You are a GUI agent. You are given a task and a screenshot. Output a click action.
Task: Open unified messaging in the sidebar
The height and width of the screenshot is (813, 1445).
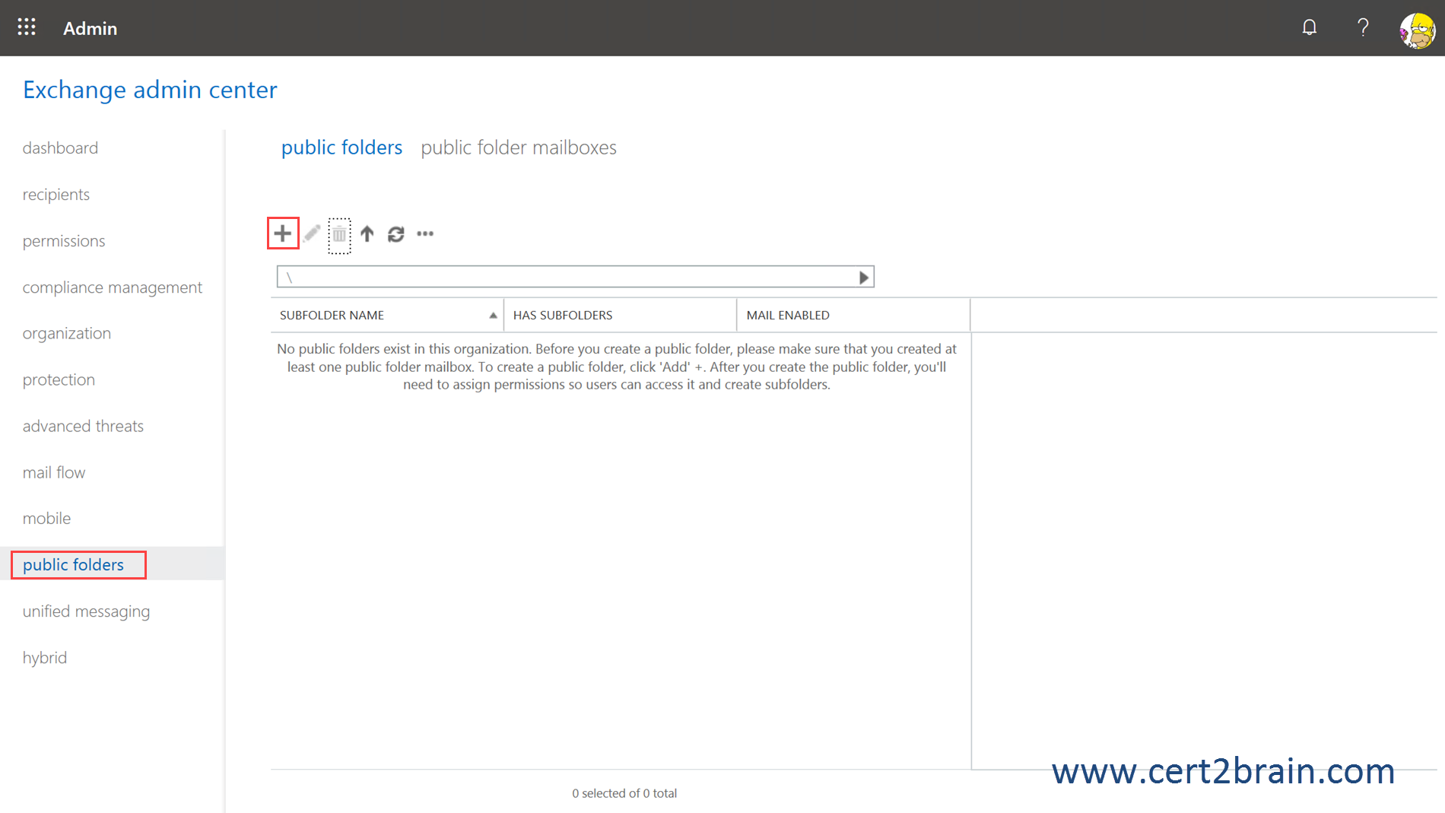coord(86,612)
